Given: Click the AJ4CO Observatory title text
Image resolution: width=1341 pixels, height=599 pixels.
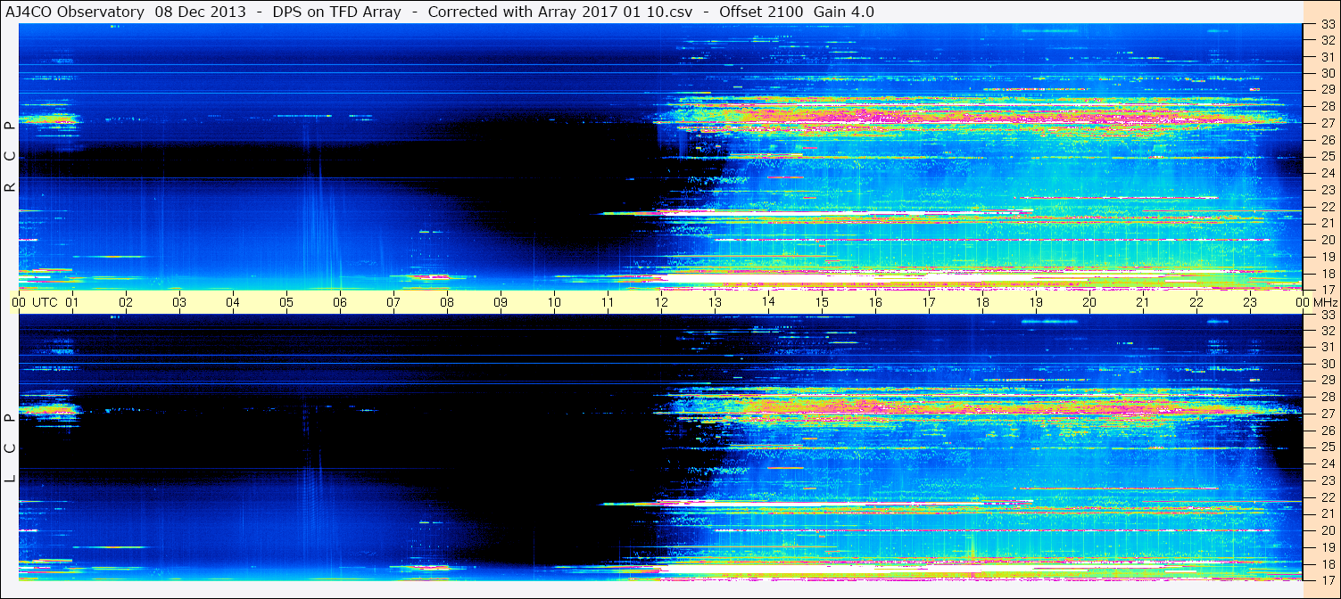Looking at the screenshot, I should [75, 12].
